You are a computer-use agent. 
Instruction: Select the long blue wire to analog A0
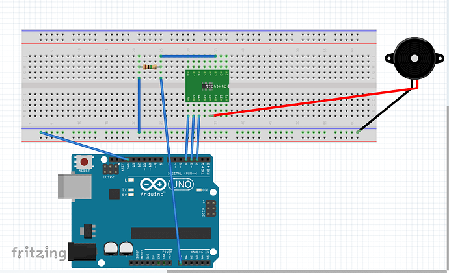(170, 170)
